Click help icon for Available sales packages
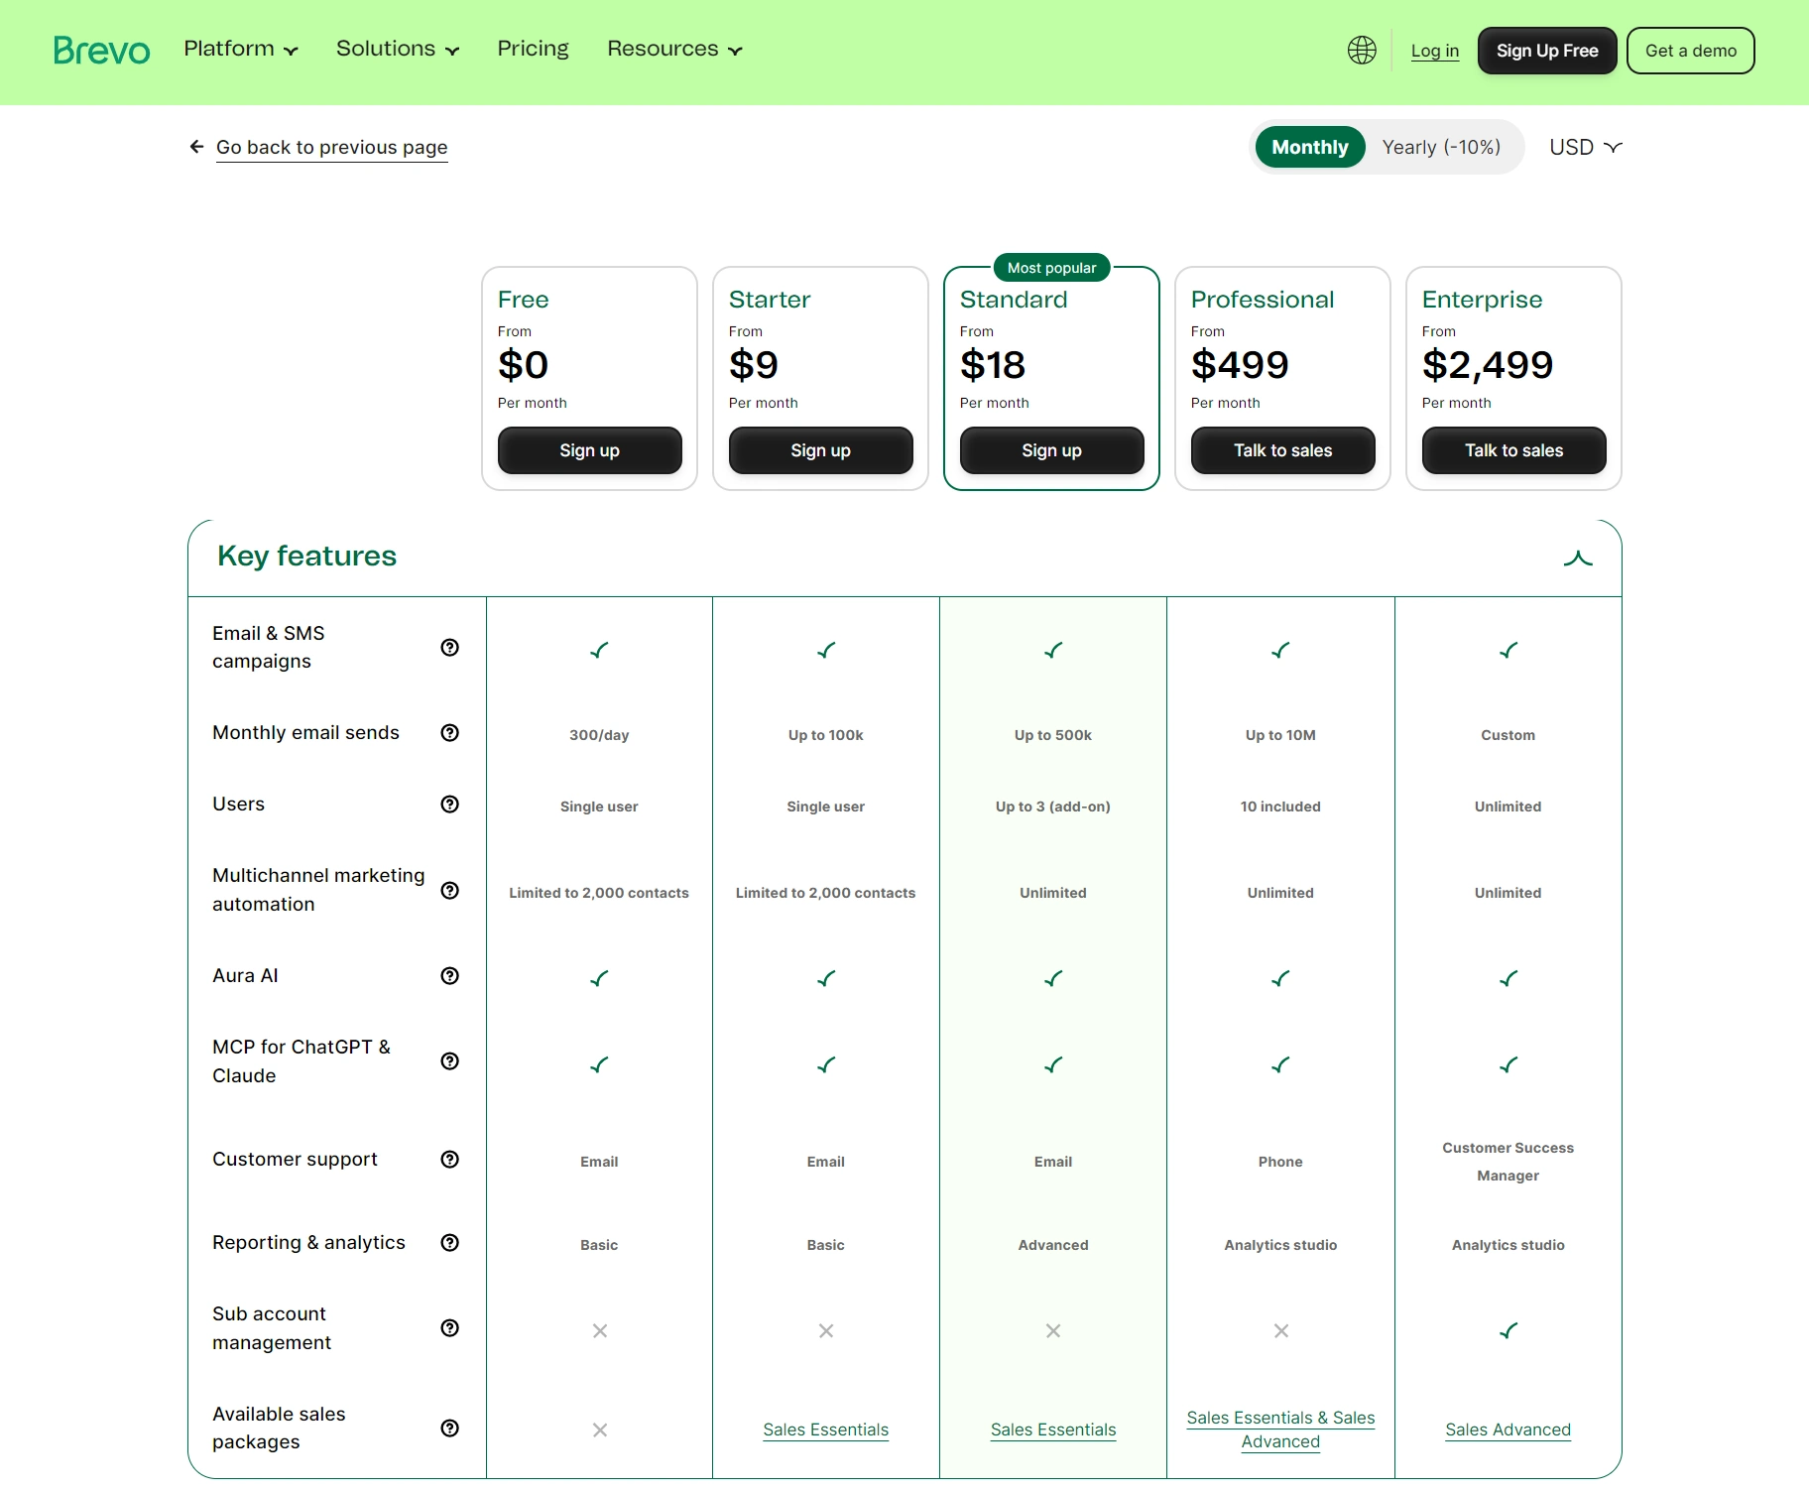This screenshot has width=1809, height=1491. [x=449, y=1429]
